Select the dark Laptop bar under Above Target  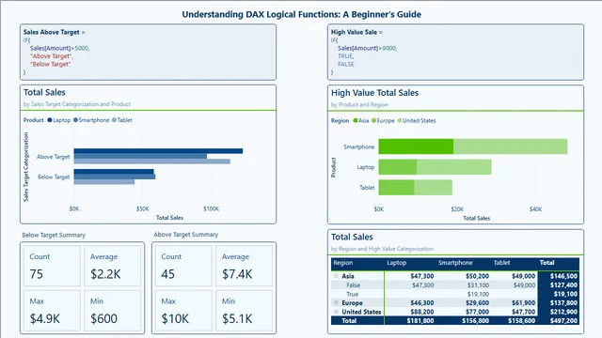[x=158, y=151]
